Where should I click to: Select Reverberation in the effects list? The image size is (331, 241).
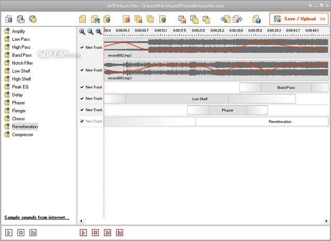tap(25, 127)
